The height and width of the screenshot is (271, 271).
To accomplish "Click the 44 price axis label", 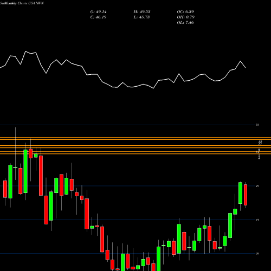I will tap(257, 220).
